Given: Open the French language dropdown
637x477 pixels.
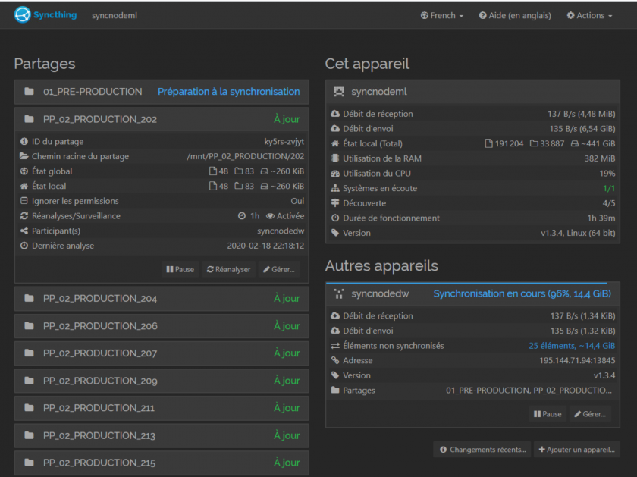Looking at the screenshot, I should pos(442,15).
